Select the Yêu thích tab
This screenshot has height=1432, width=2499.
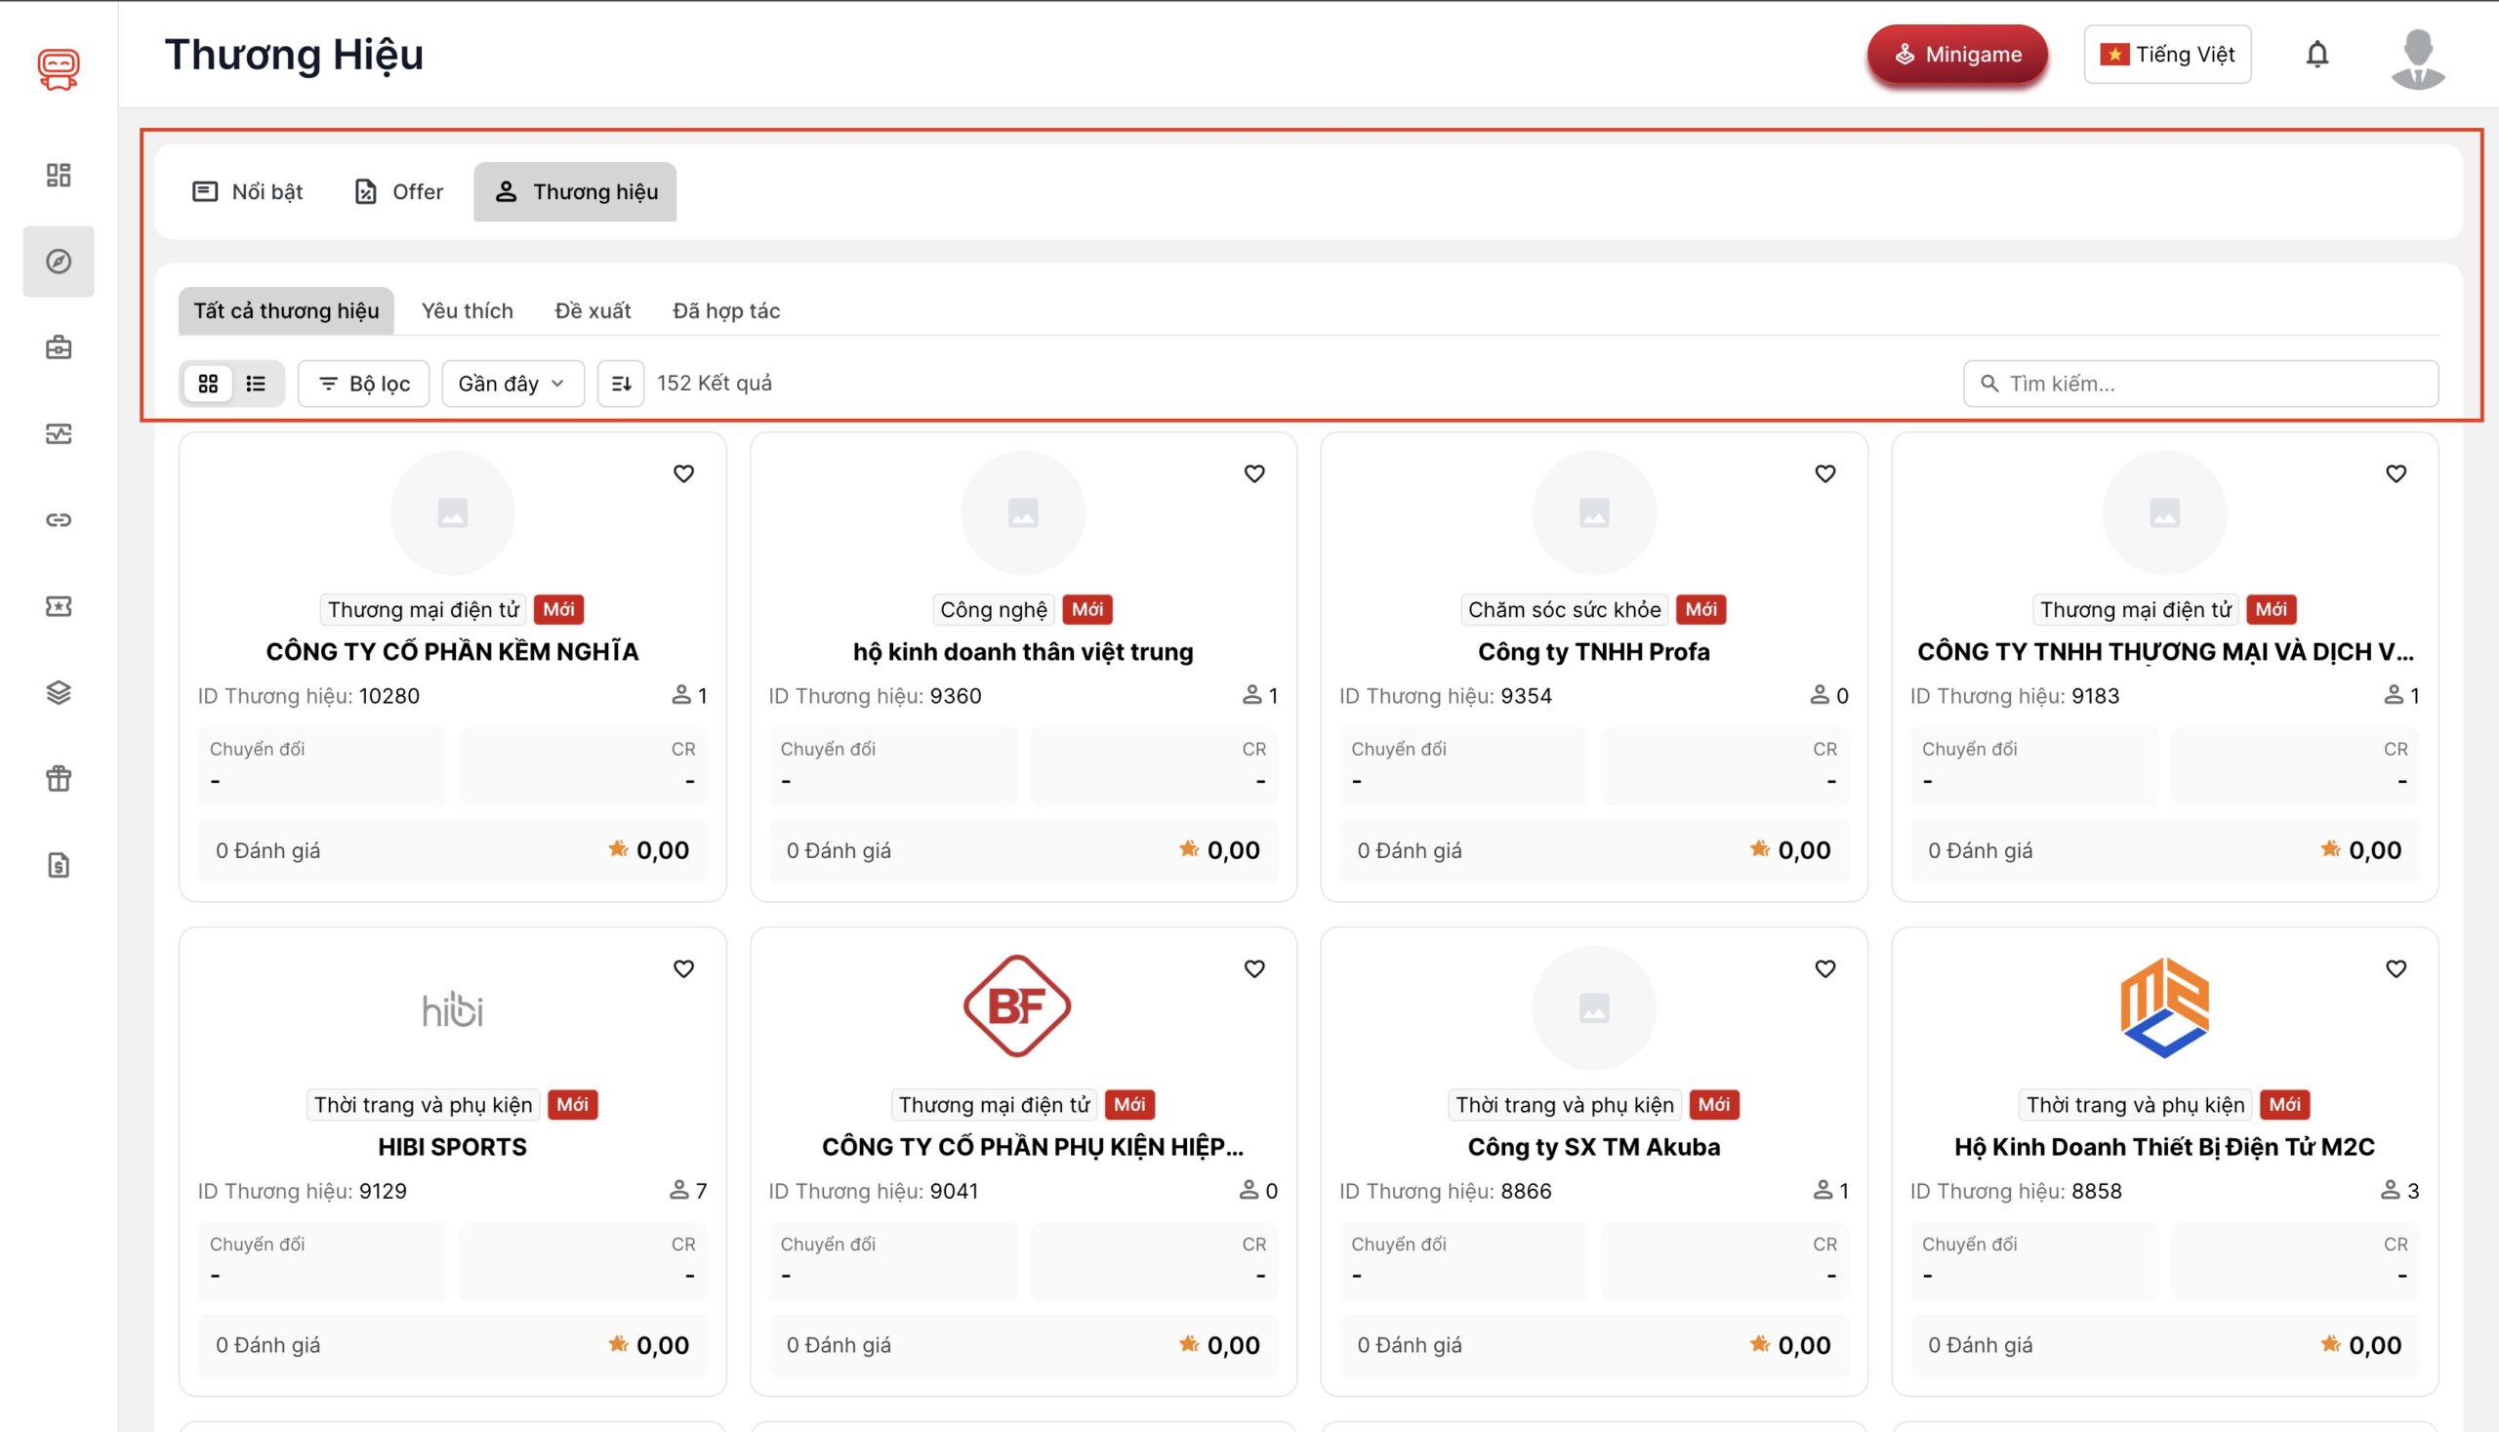click(468, 310)
